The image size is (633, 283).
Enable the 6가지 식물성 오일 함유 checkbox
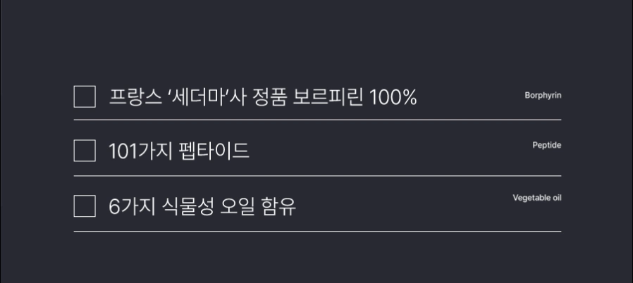tap(85, 206)
